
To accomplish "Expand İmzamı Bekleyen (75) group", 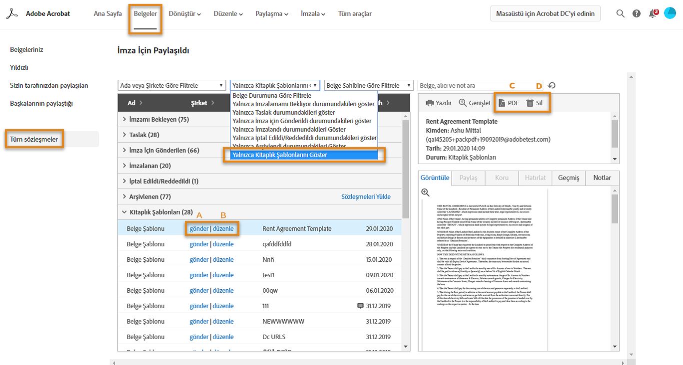I will (x=259, y=120).
